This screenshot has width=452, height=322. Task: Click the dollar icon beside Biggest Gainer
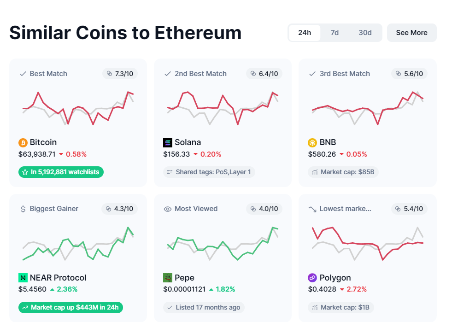[x=23, y=209]
